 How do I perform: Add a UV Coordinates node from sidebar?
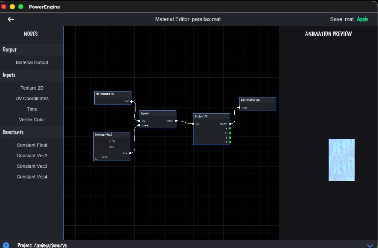click(x=32, y=99)
